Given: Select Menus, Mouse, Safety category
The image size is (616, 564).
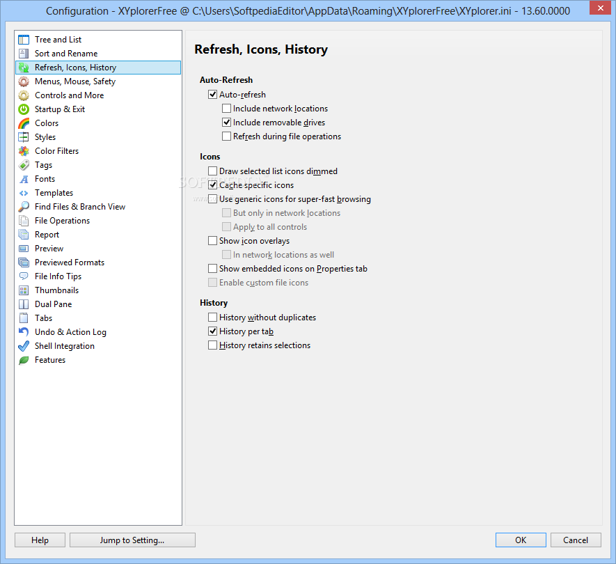Looking at the screenshot, I should [98, 81].
